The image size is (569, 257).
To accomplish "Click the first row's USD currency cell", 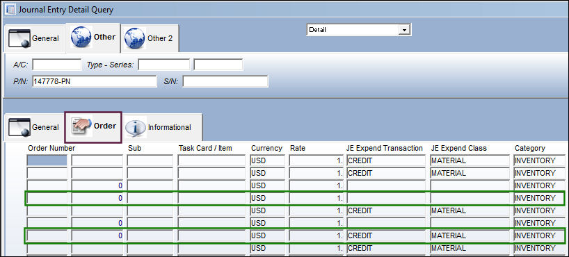I will [268, 160].
